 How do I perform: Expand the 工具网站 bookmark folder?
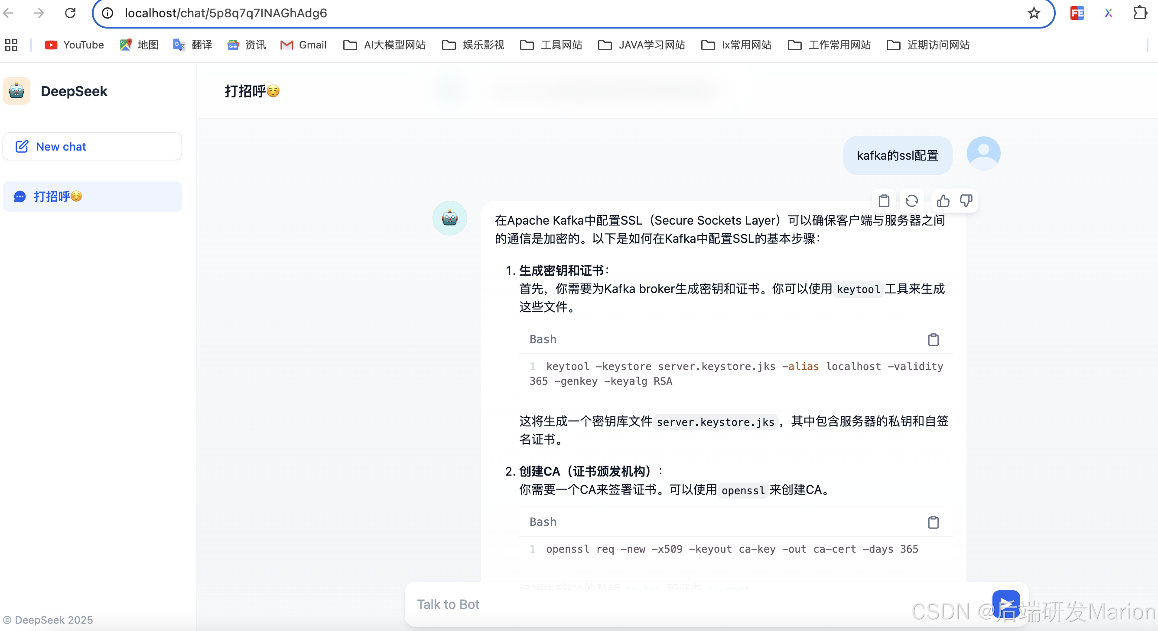(551, 45)
